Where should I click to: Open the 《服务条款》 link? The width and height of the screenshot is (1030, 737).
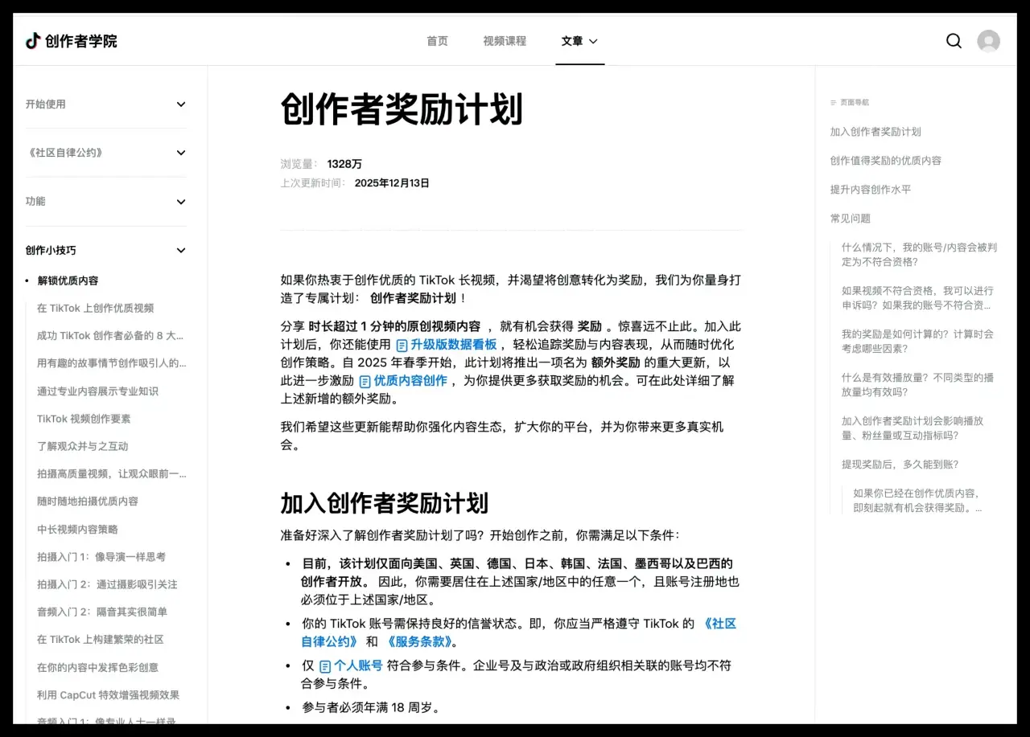click(422, 642)
